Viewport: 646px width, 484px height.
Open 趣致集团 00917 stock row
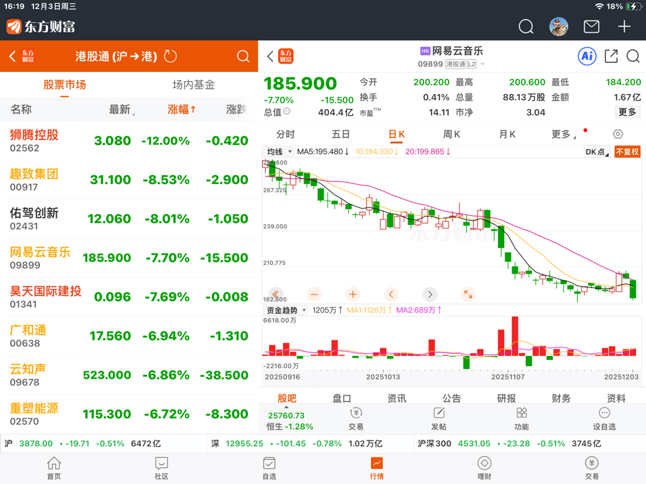[x=129, y=180]
